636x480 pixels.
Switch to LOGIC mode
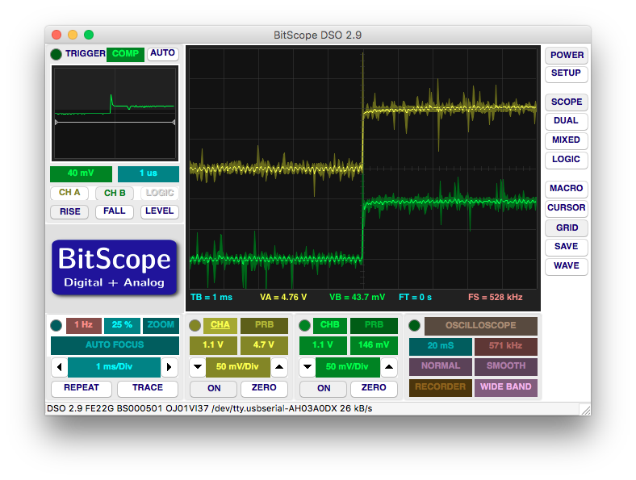pos(567,159)
